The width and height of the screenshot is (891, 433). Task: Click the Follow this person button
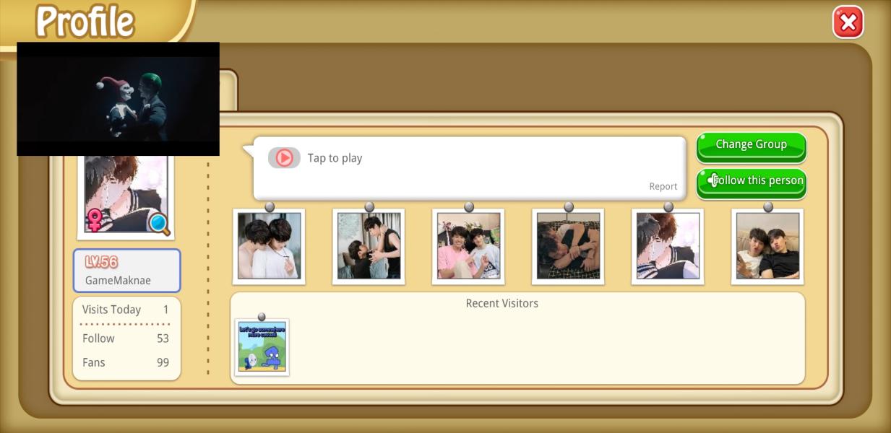751,181
